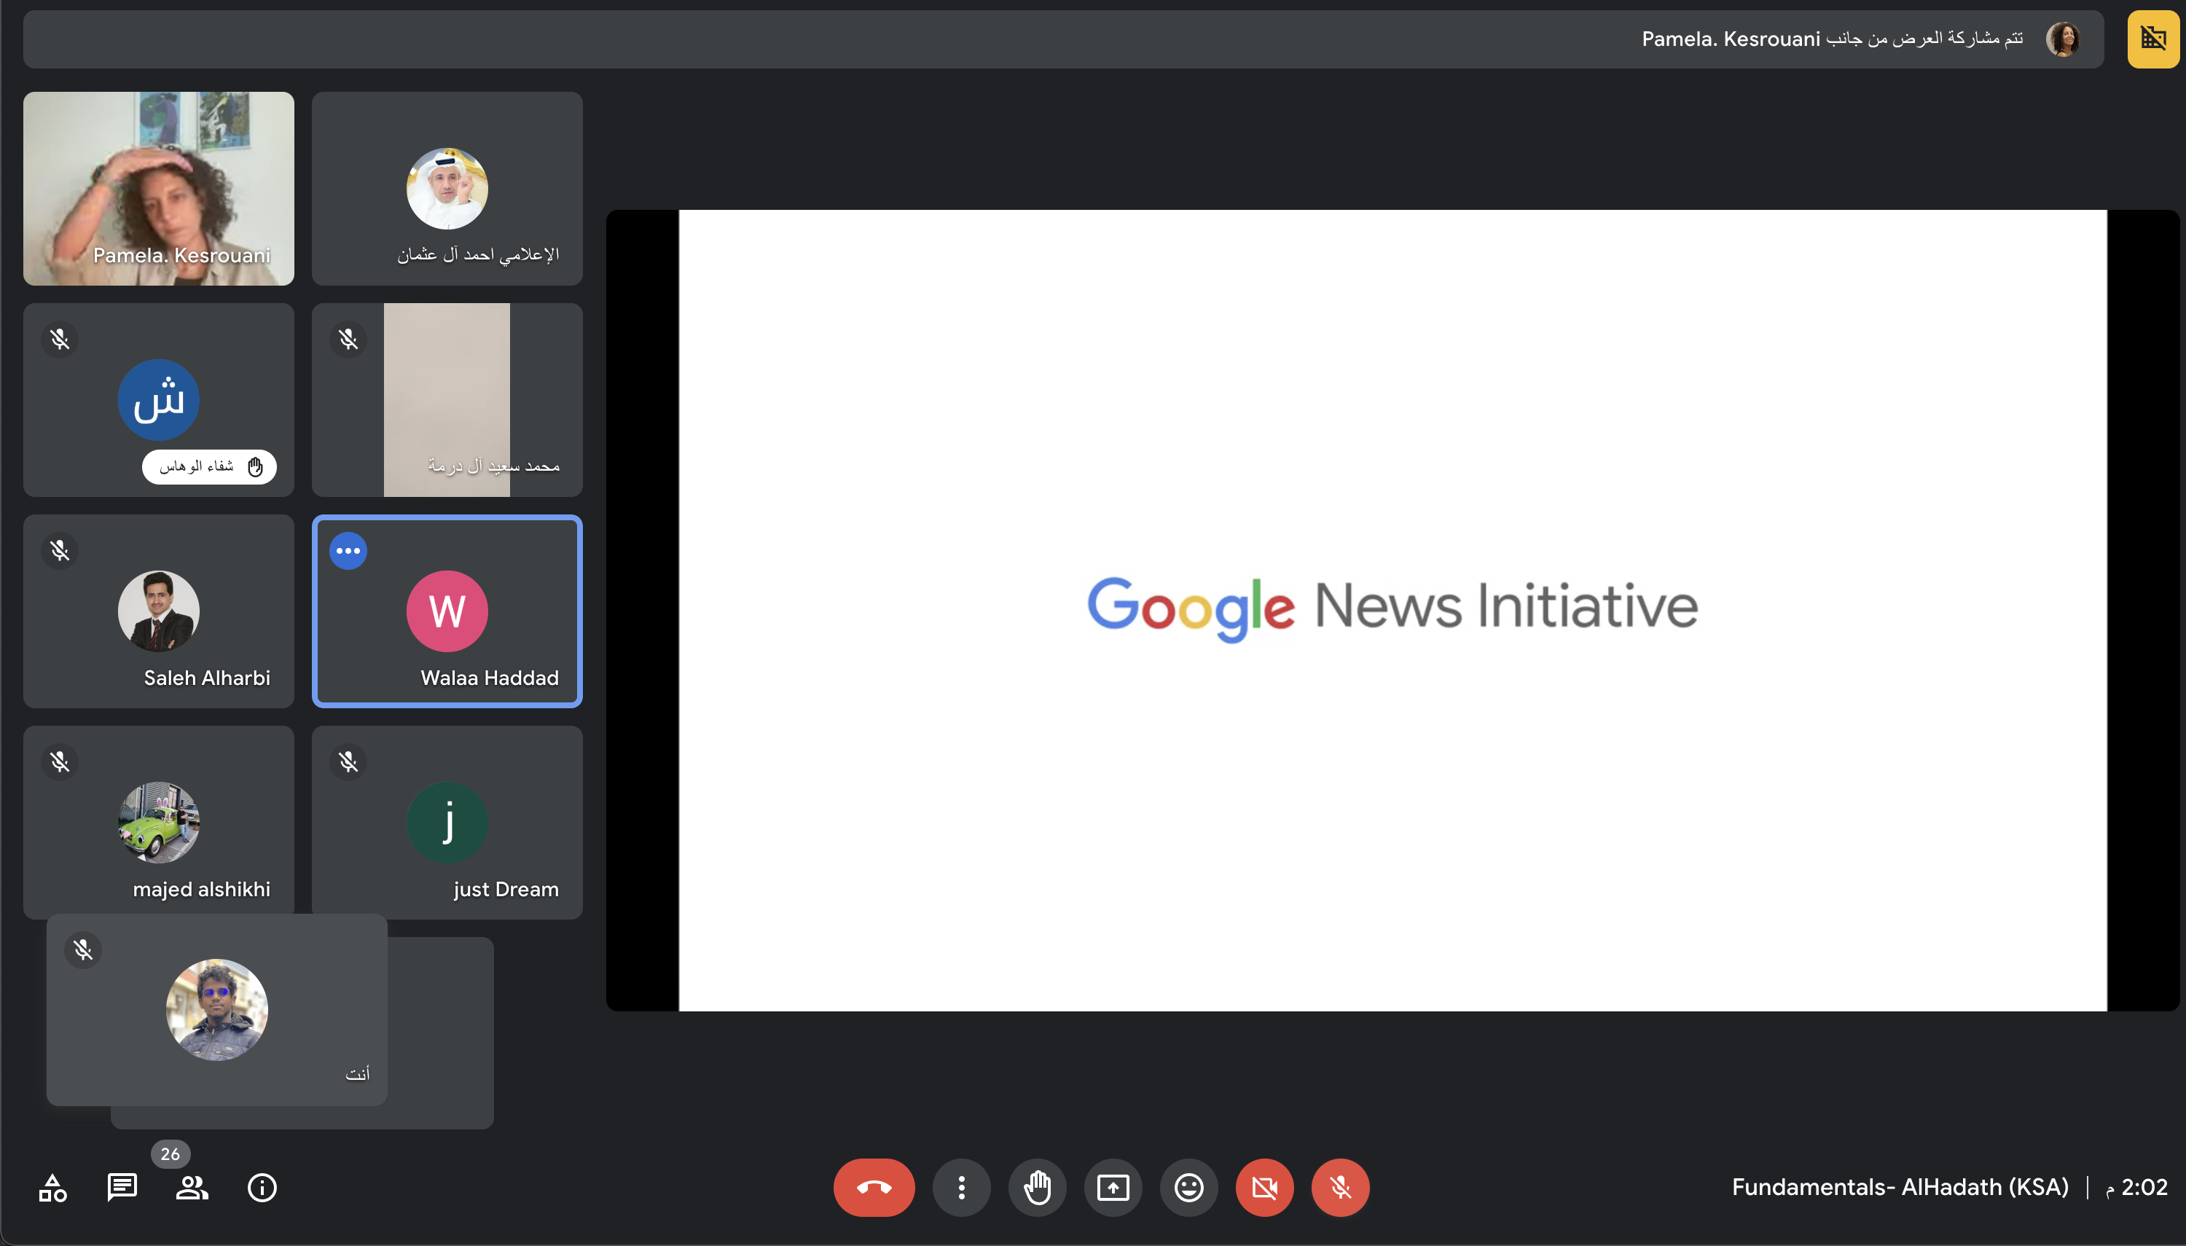Raise hand using the hand icon

pos(1037,1187)
